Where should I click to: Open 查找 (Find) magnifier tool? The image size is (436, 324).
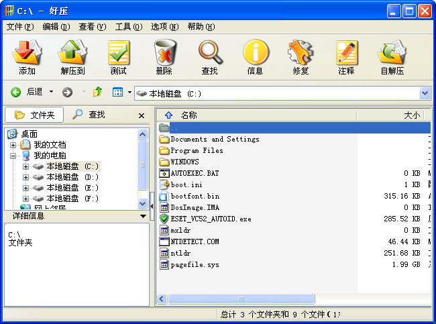coord(209,57)
